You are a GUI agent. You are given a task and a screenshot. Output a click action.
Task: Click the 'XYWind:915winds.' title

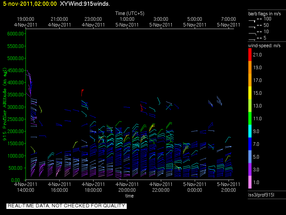click(x=85, y=4)
